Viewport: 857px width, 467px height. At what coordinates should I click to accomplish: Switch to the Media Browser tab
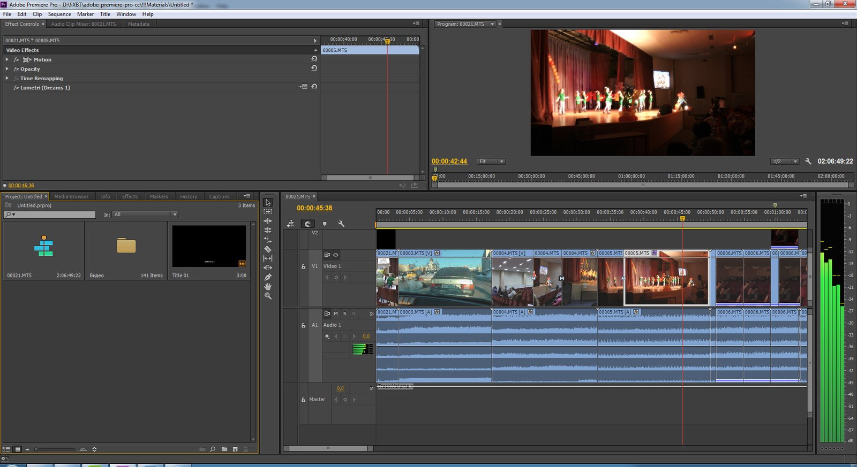[x=71, y=196]
